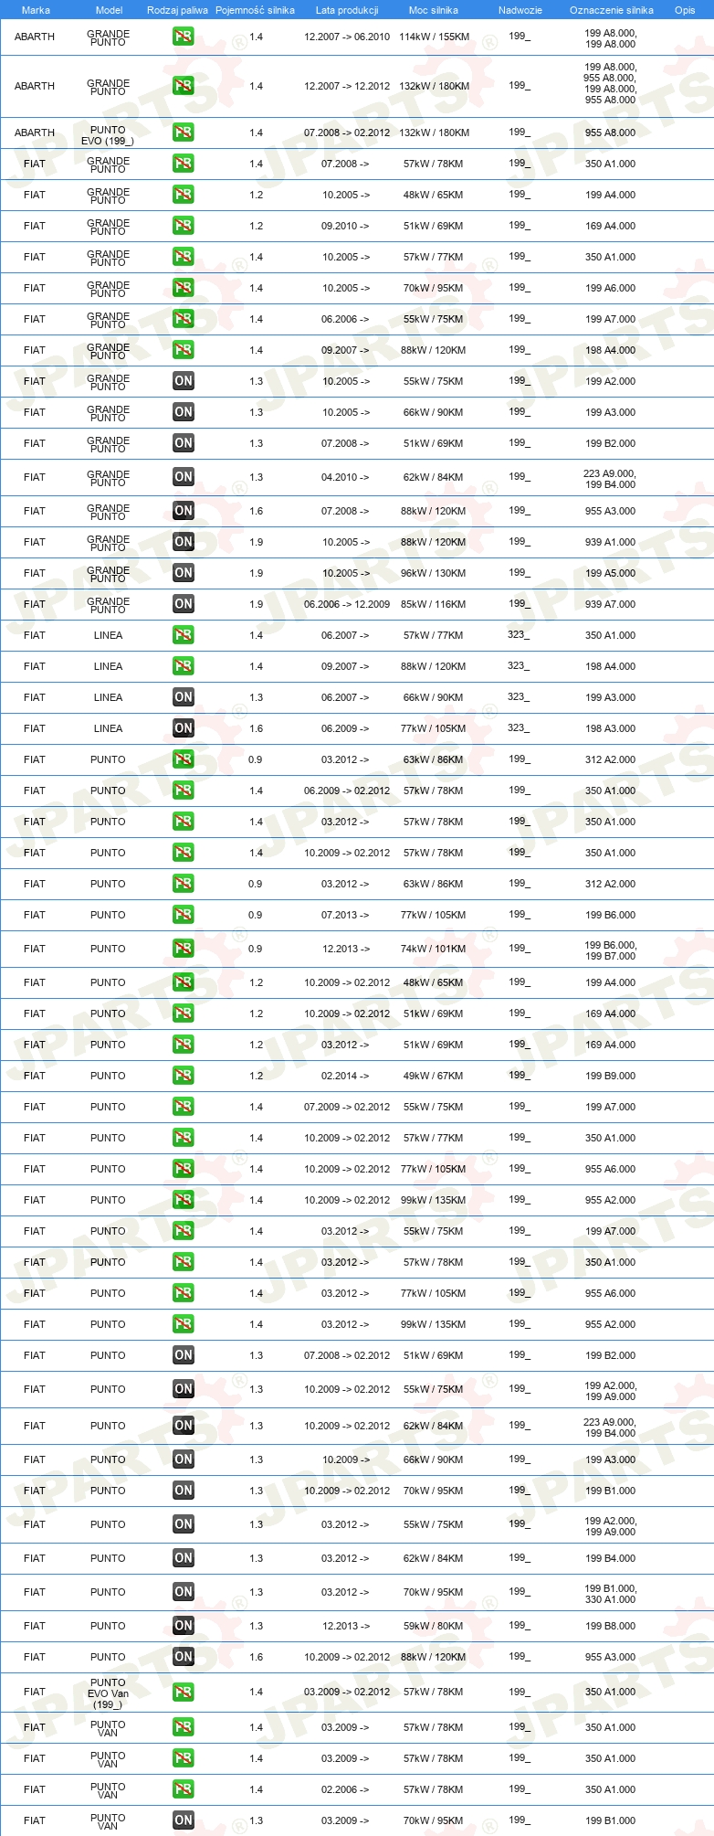Click the Moc silnika column header
The height and width of the screenshot is (1836, 714).
pyautogui.click(x=434, y=10)
